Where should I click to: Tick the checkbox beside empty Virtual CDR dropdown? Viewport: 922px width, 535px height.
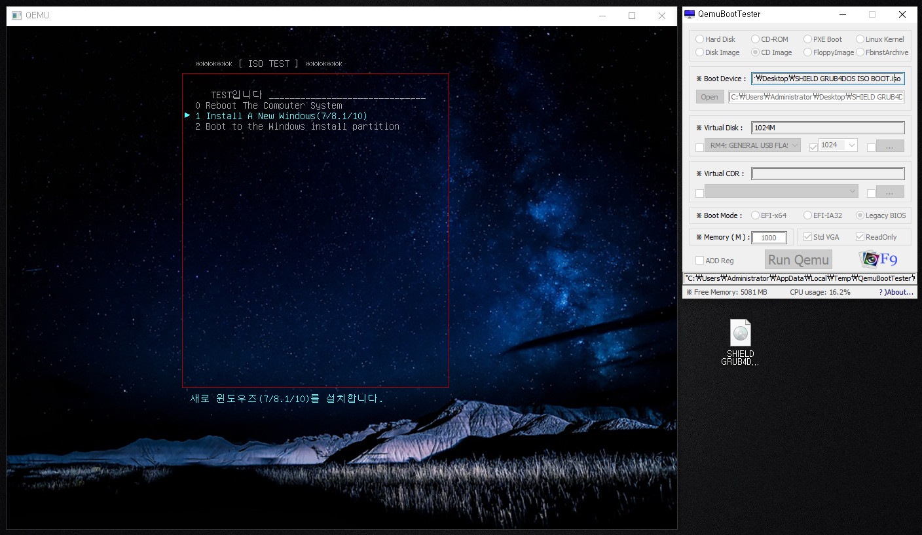(699, 193)
